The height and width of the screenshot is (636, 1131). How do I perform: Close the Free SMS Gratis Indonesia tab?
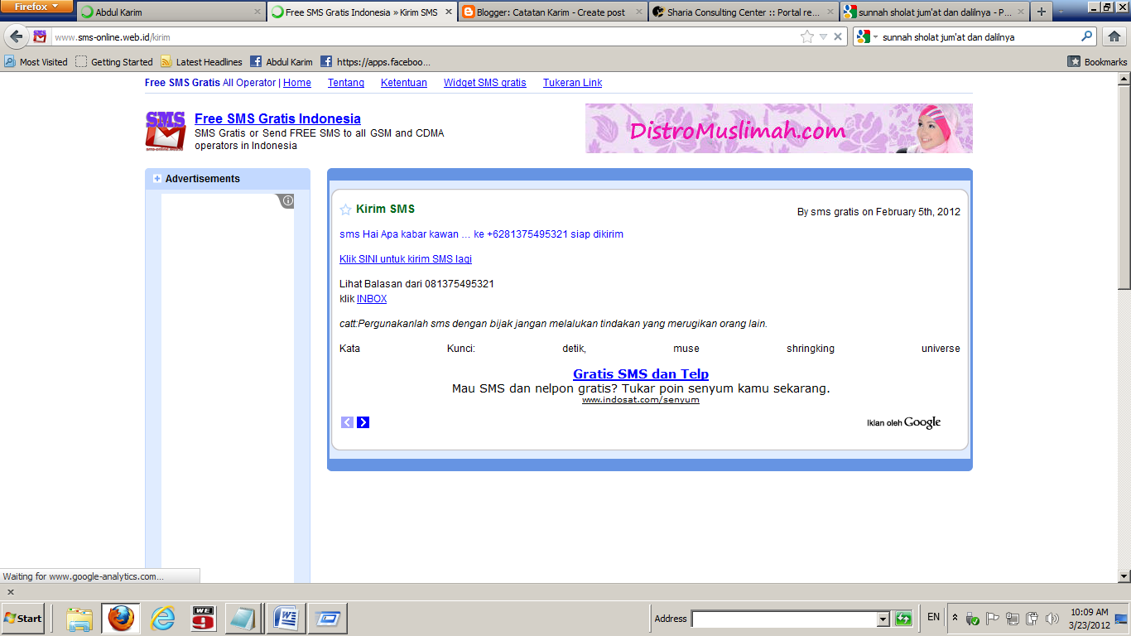(449, 12)
